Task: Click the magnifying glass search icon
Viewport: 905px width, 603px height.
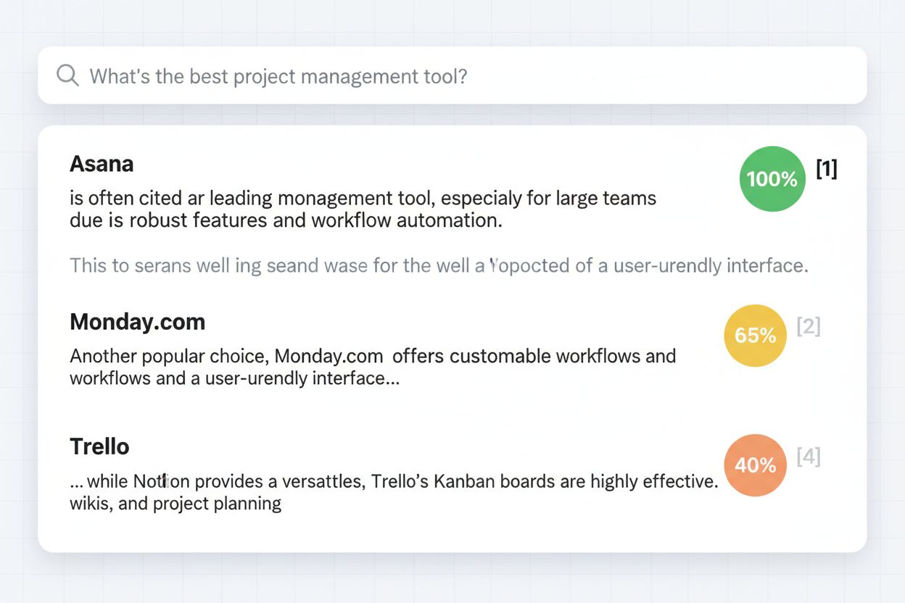Action: (67, 75)
